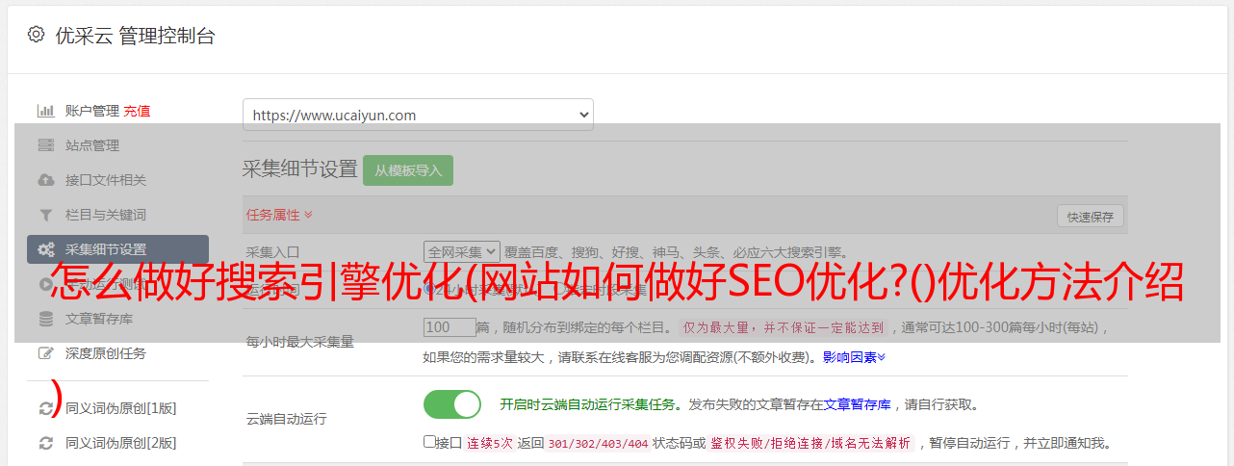Click the 仅为最大量，并不保证一定能达到 note
Image resolution: width=1234 pixels, height=466 pixels.
784,327
